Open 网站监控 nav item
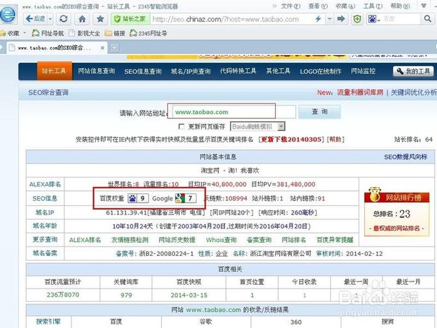 [x=363, y=71]
